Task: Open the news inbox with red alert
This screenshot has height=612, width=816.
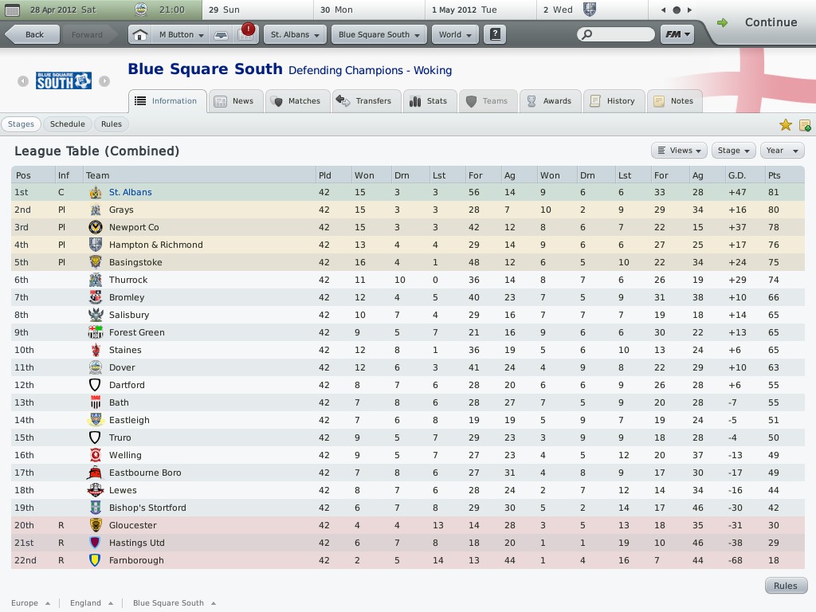Action: point(245,34)
